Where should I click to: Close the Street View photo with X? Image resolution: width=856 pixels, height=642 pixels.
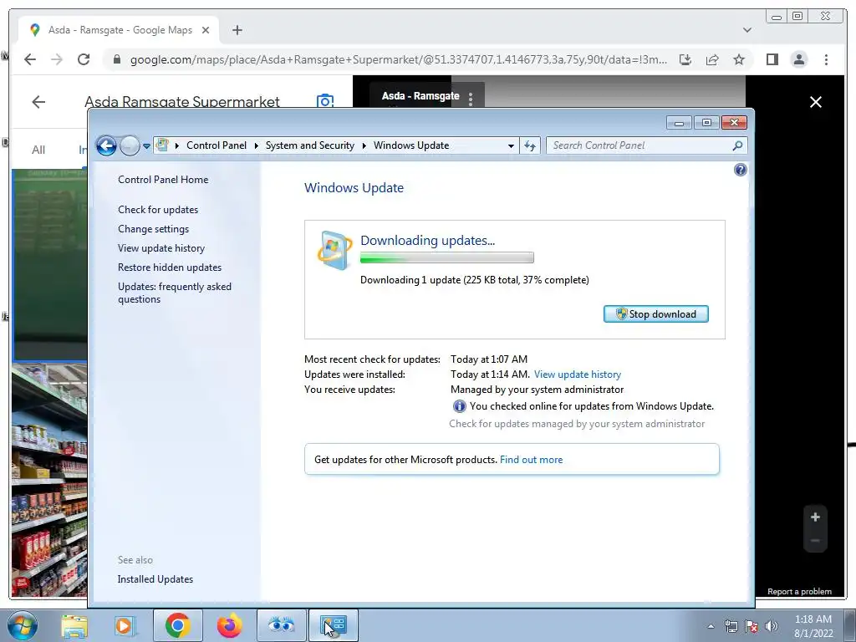[x=816, y=102]
